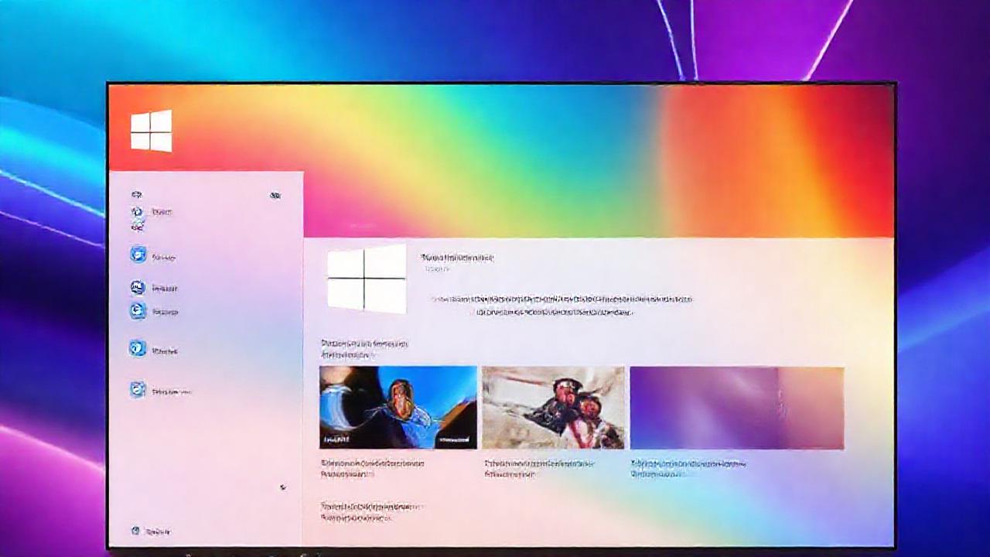Select the first labeled entry in the sidebar list
Image resolution: width=990 pixels, height=557 pixels.
(159, 212)
